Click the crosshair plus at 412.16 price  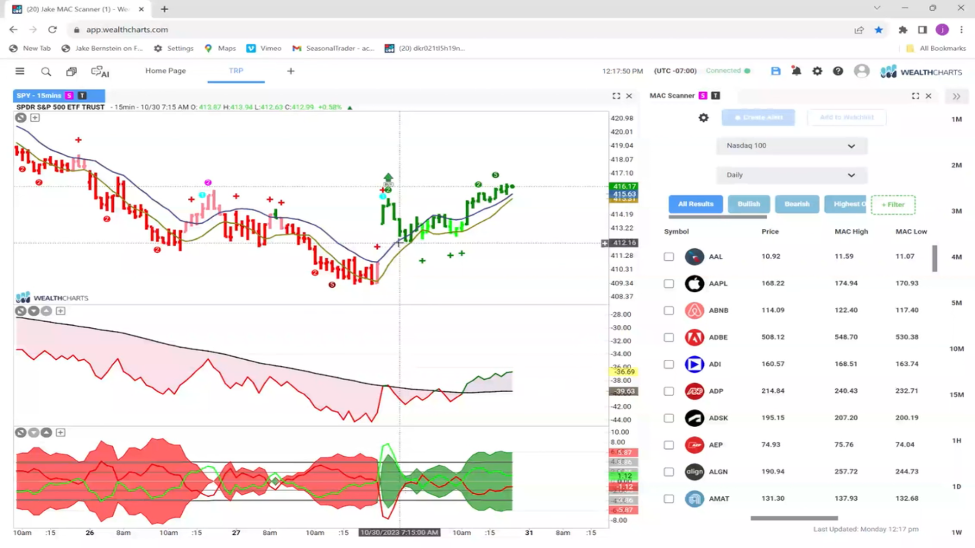604,243
